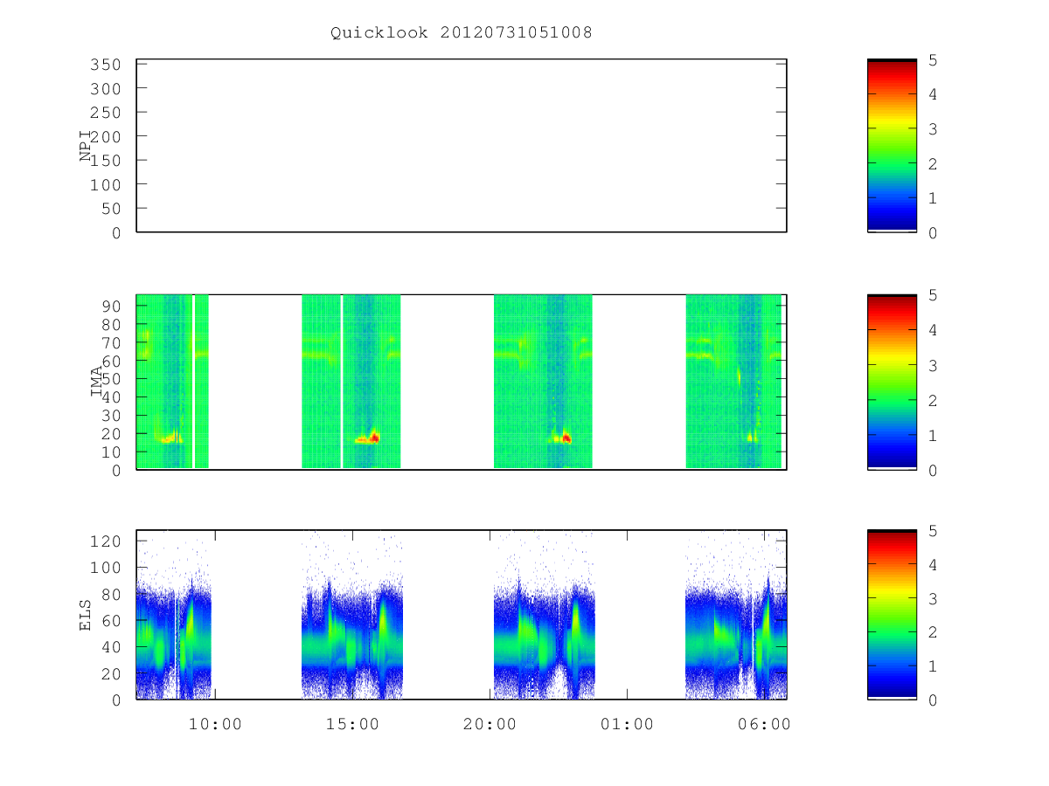Image resolution: width=1049 pixels, height=786 pixels.
Task: Select the 50 tick on NPI axis
Action: [113, 209]
